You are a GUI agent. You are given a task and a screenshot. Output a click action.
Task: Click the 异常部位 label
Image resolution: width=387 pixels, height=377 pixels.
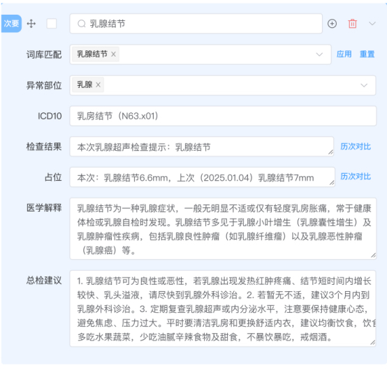[44, 85]
